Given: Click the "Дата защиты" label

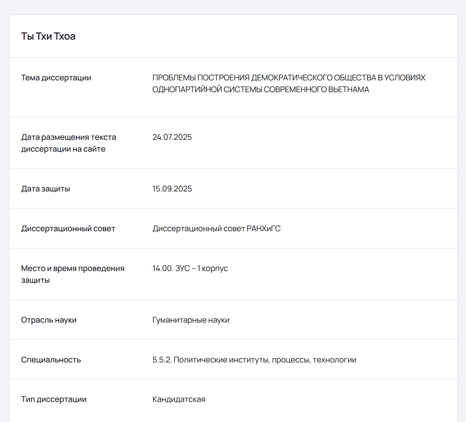Looking at the screenshot, I should [x=45, y=189].
